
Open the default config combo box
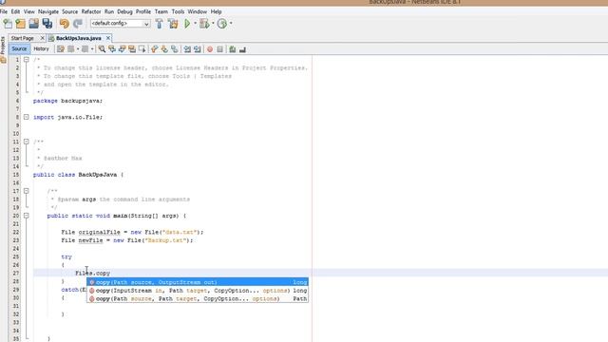[x=120, y=24]
